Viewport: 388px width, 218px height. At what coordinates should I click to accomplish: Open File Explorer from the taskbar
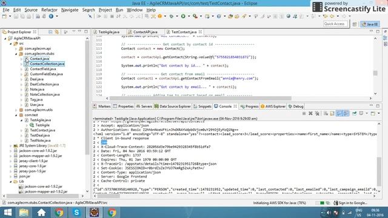click(x=24, y=213)
